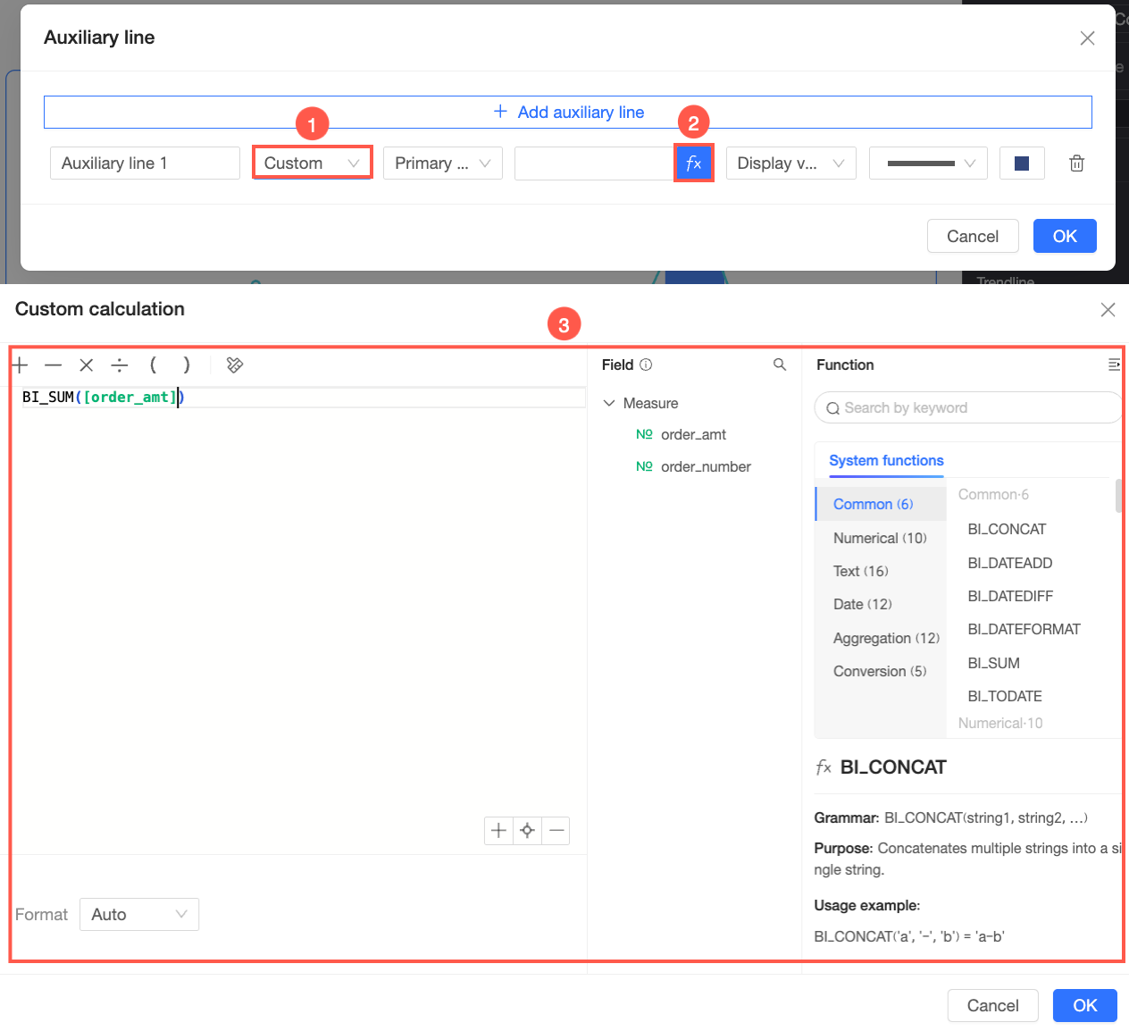Click into the BI_SUM formula editor line

pos(302,397)
